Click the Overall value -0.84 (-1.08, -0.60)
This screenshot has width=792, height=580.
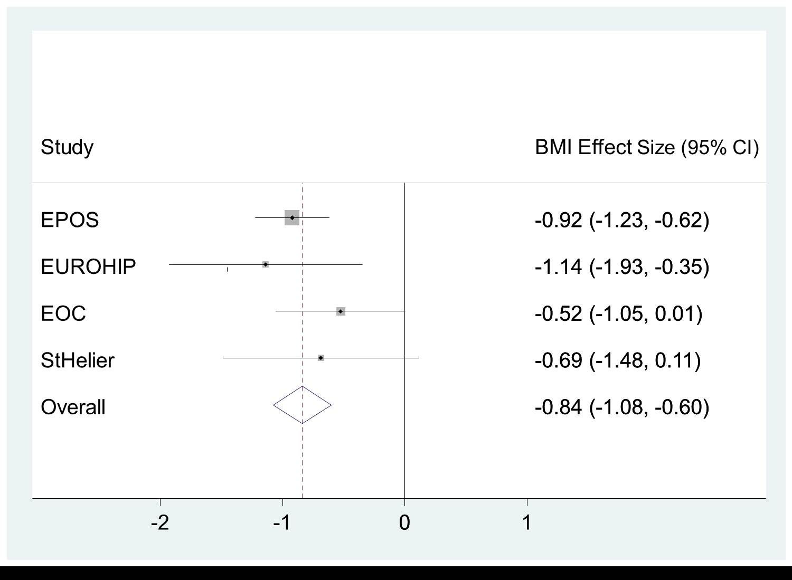[621, 407]
